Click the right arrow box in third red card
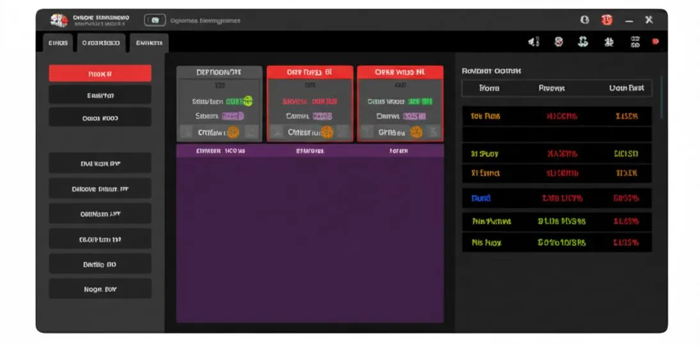 [433, 132]
